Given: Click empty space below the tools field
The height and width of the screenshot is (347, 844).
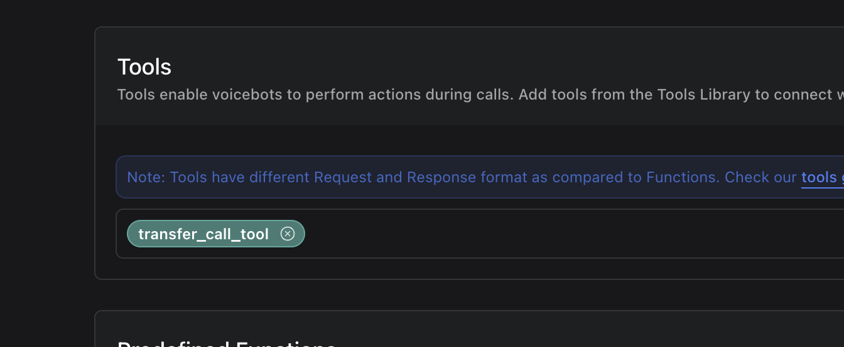Looking at the screenshot, I should pos(440,268).
